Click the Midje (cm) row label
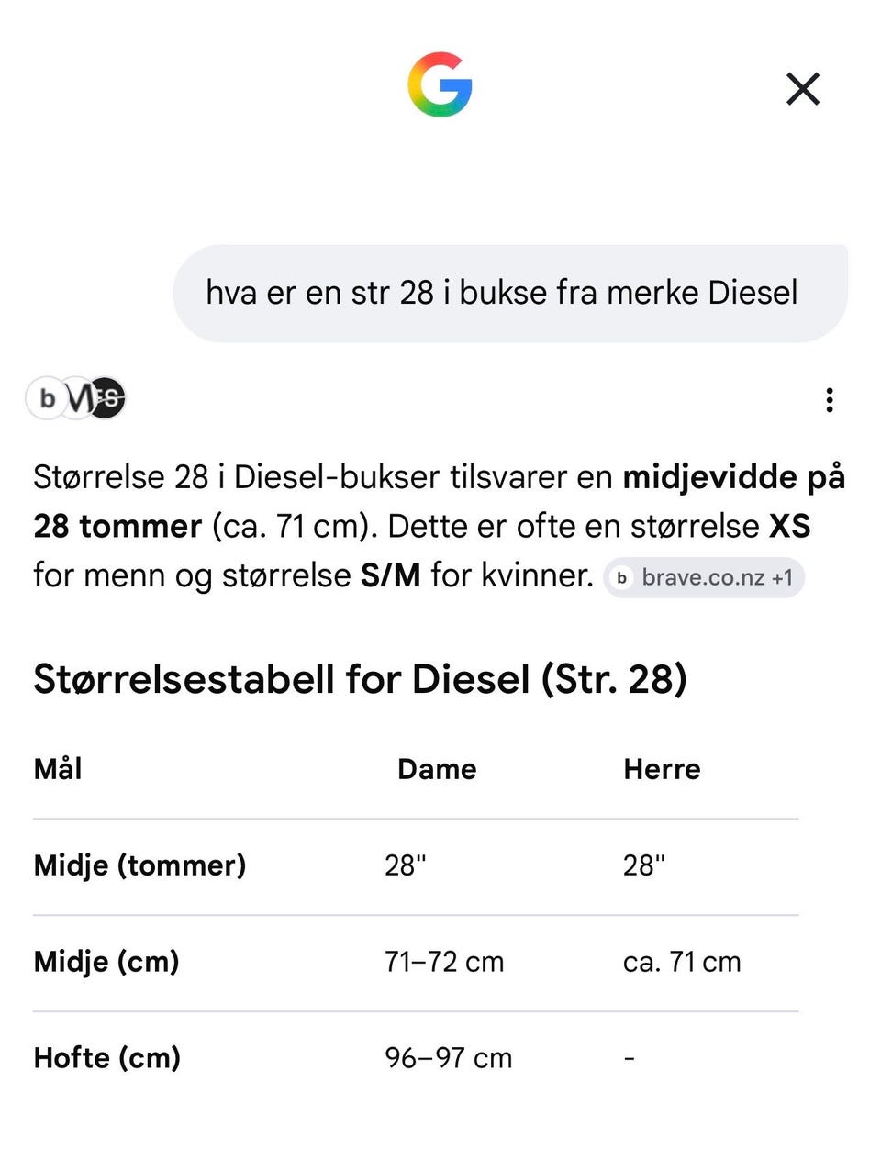881x1149 pixels. pos(106,962)
